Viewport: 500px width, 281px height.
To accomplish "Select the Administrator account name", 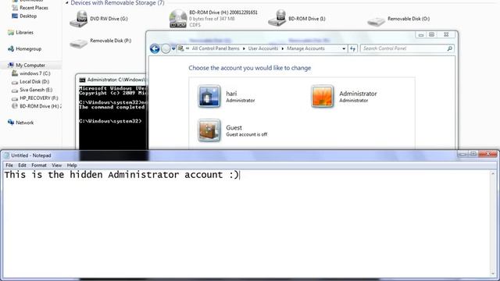I will coord(358,94).
